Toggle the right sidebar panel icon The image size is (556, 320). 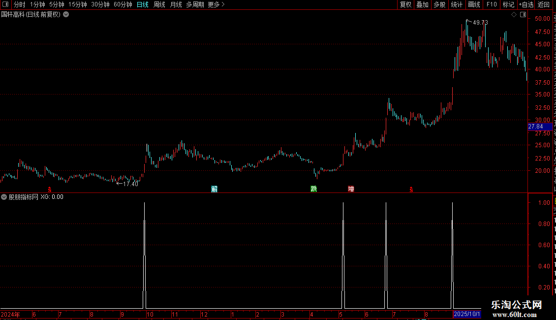coord(523,15)
